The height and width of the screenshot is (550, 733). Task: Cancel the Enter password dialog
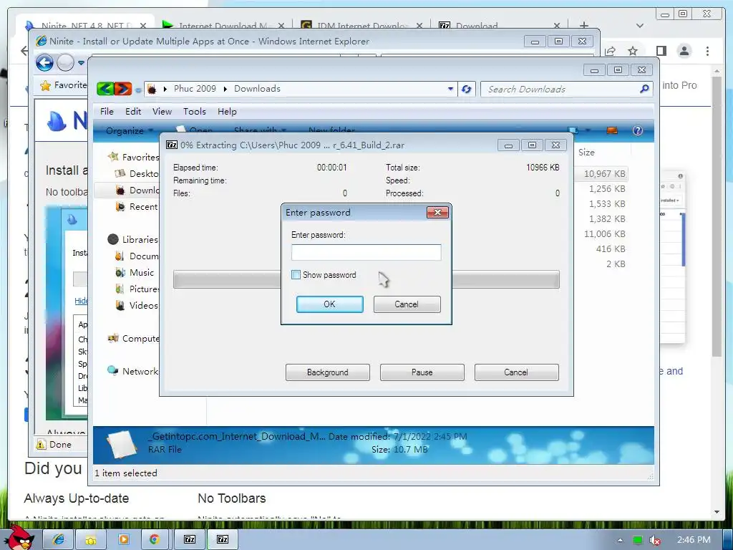coord(407,304)
